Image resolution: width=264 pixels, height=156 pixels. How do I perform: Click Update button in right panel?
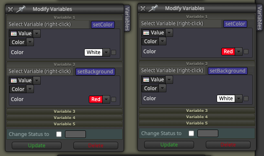pos(169,145)
